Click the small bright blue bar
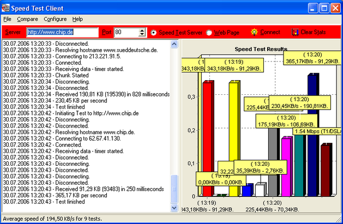Viewport: 343px width, 224px height. 246,191
